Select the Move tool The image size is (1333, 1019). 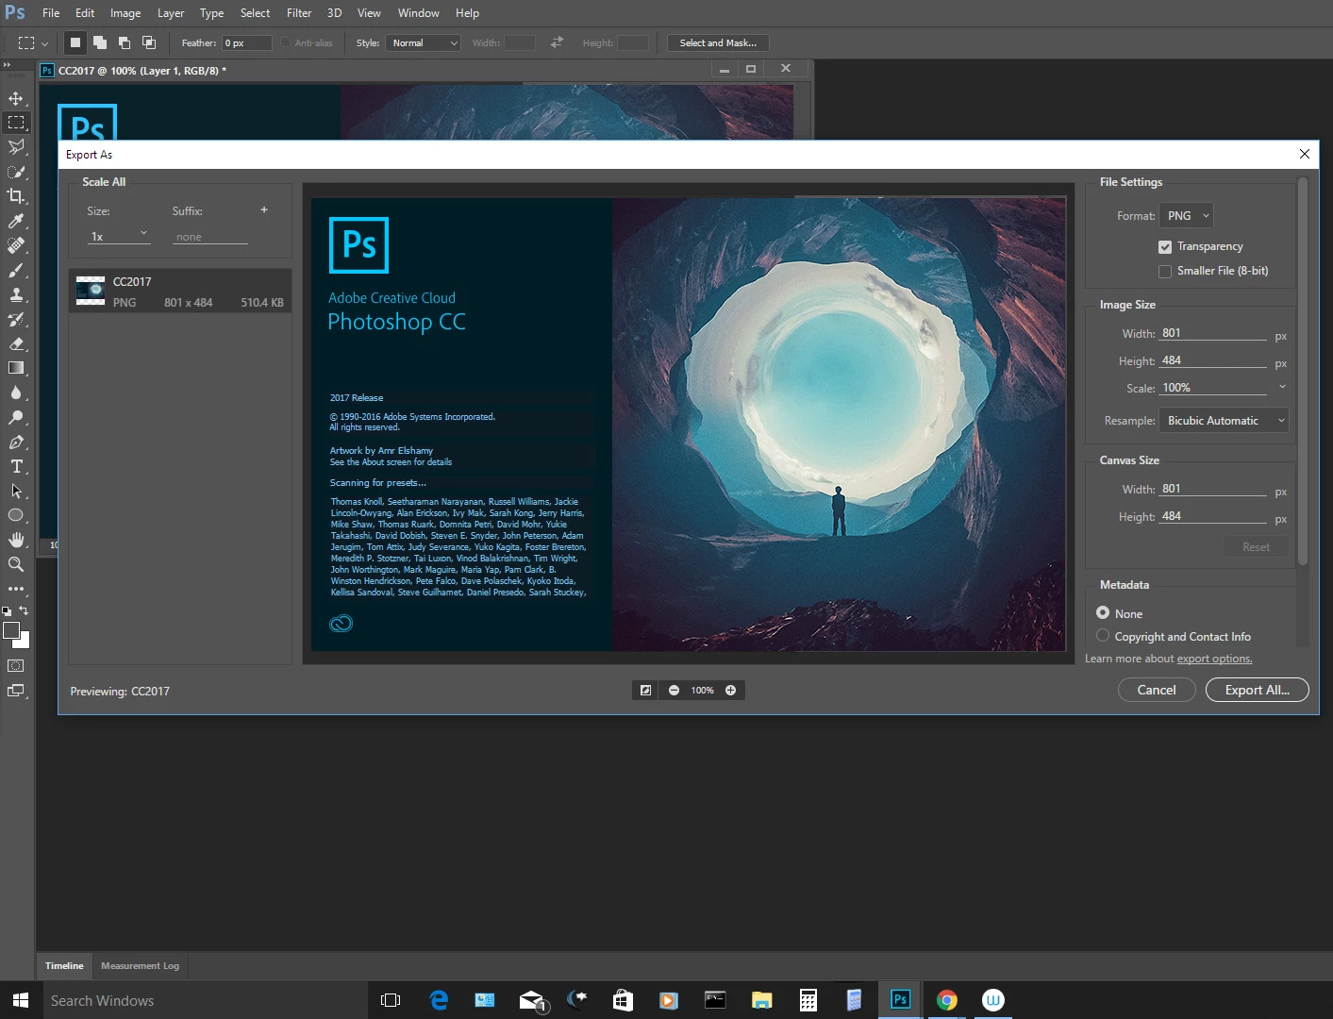(x=16, y=98)
